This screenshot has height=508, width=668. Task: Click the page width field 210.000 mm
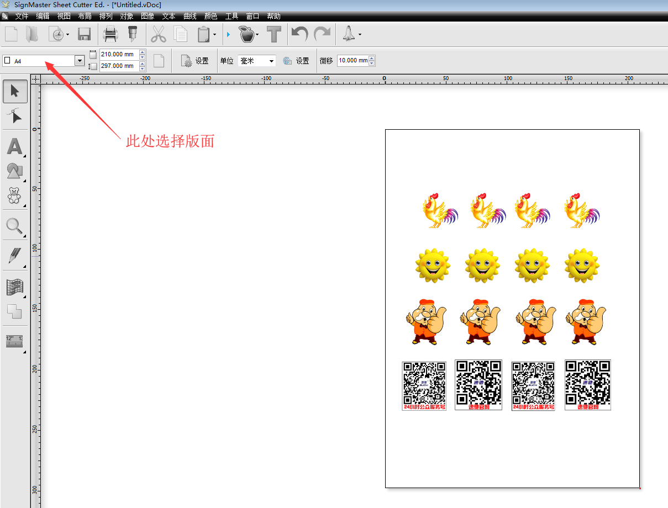pos(119,55)
